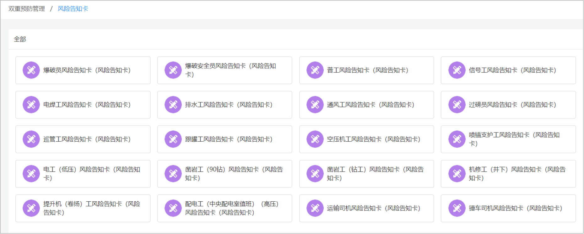Open 喷锚支护工风险告知卡 card
This screenshot has height=234, width=584.
pyautogui.click(x=514, y=139)
